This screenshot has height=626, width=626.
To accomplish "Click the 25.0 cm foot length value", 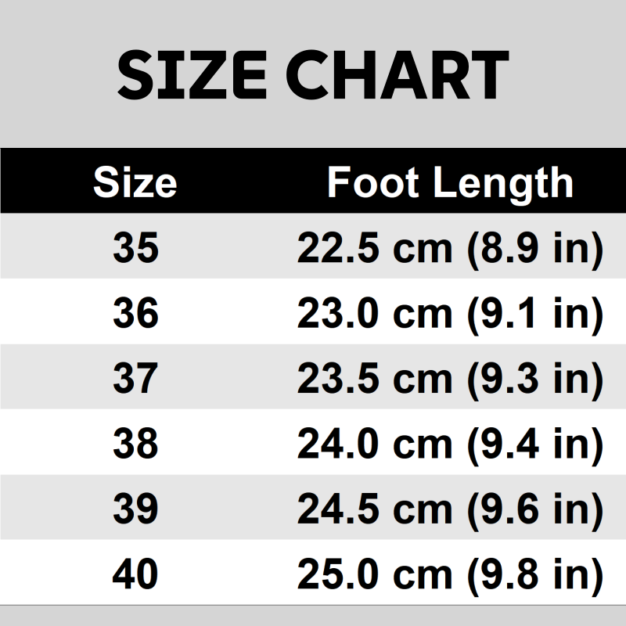I will (375, 575).
